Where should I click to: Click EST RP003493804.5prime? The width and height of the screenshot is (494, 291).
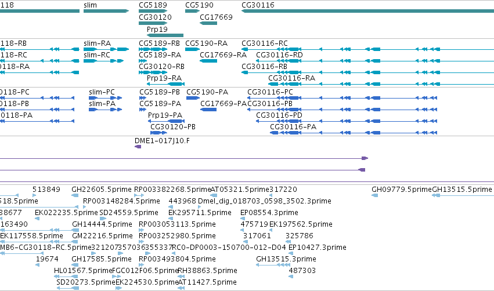[x=177, y=259]
